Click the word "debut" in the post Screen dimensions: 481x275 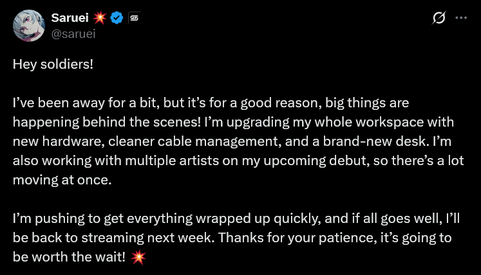pos(350,161)
